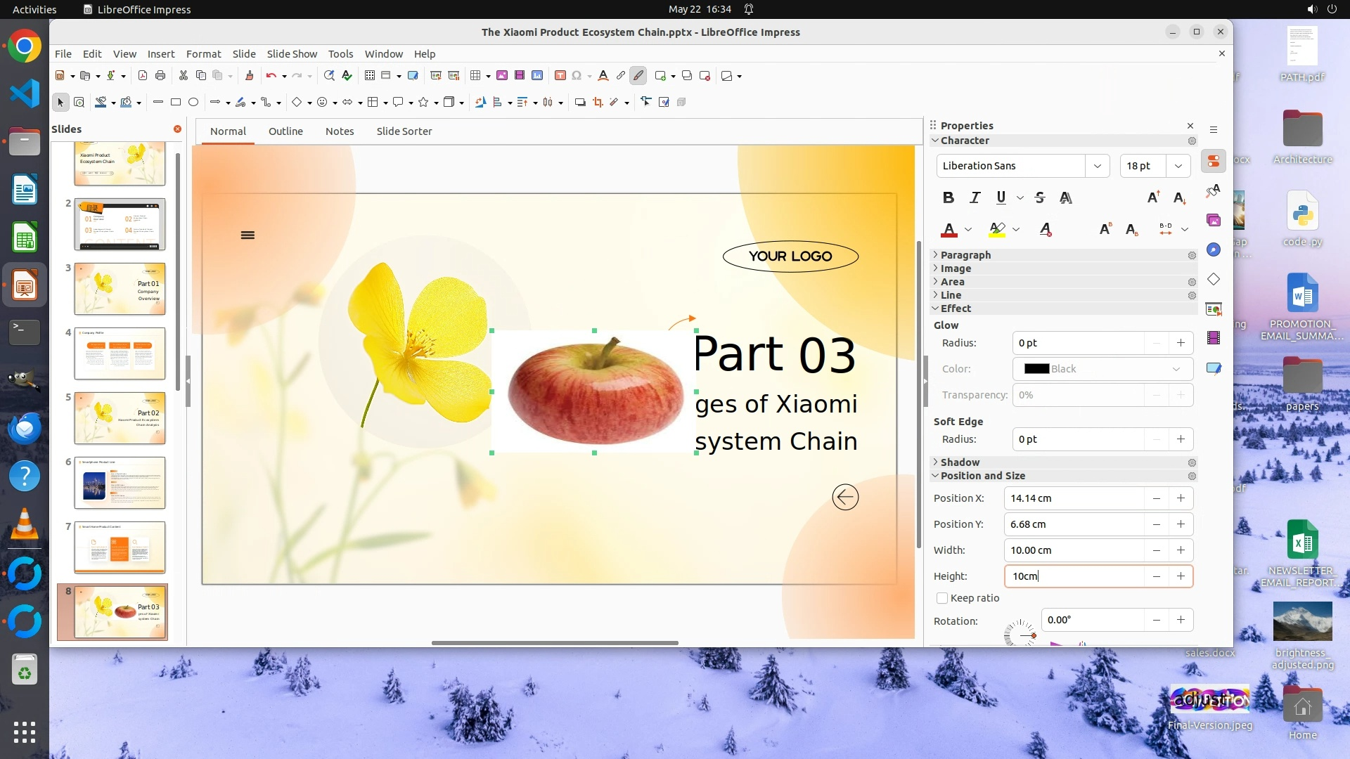Click the Crop Image tool icon
The height and width of the screenshot is (759, 1350).
tap(598, 103)
